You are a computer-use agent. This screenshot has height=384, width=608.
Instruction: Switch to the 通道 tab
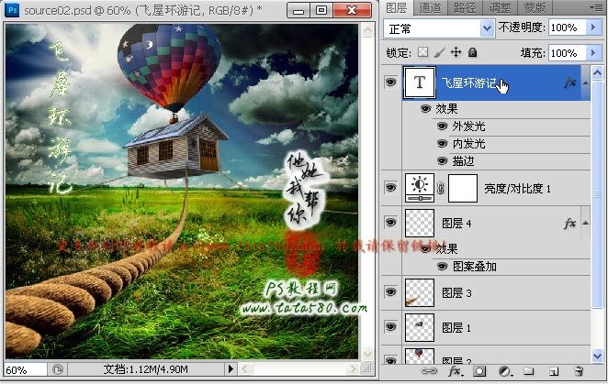click(431, 7)
